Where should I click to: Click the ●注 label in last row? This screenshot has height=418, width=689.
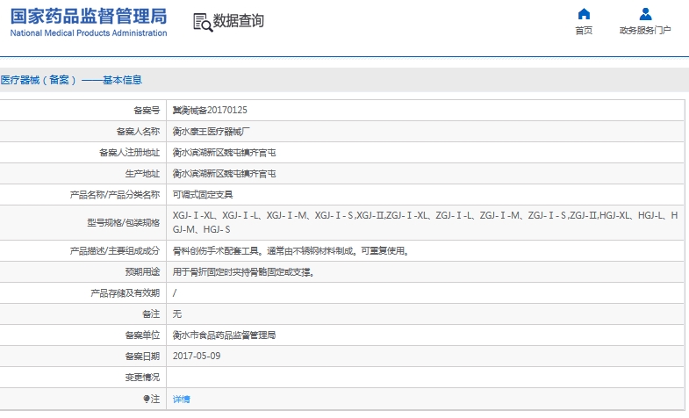(151, 399)
